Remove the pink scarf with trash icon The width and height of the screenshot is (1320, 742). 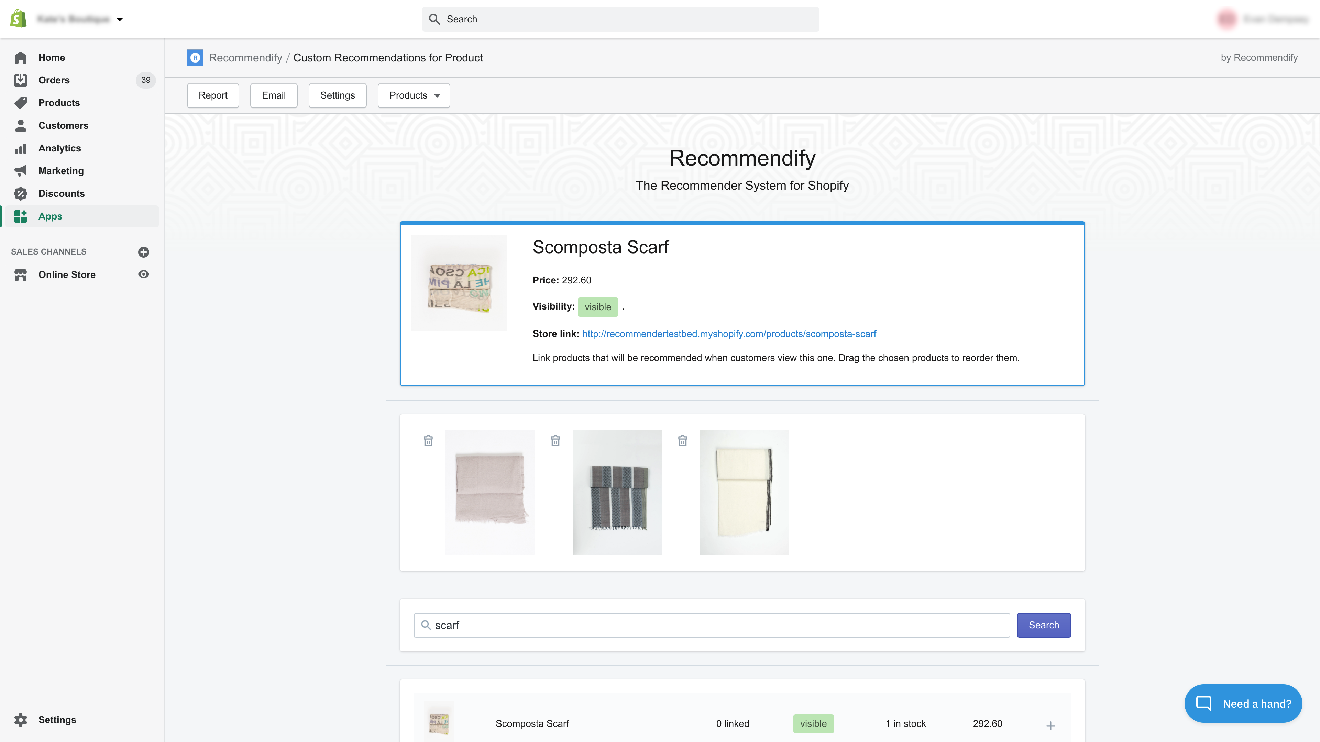[x=428, y=440]
